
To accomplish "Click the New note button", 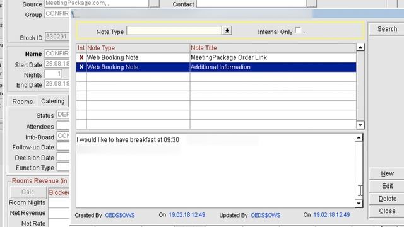I will (x=387, y=173).
